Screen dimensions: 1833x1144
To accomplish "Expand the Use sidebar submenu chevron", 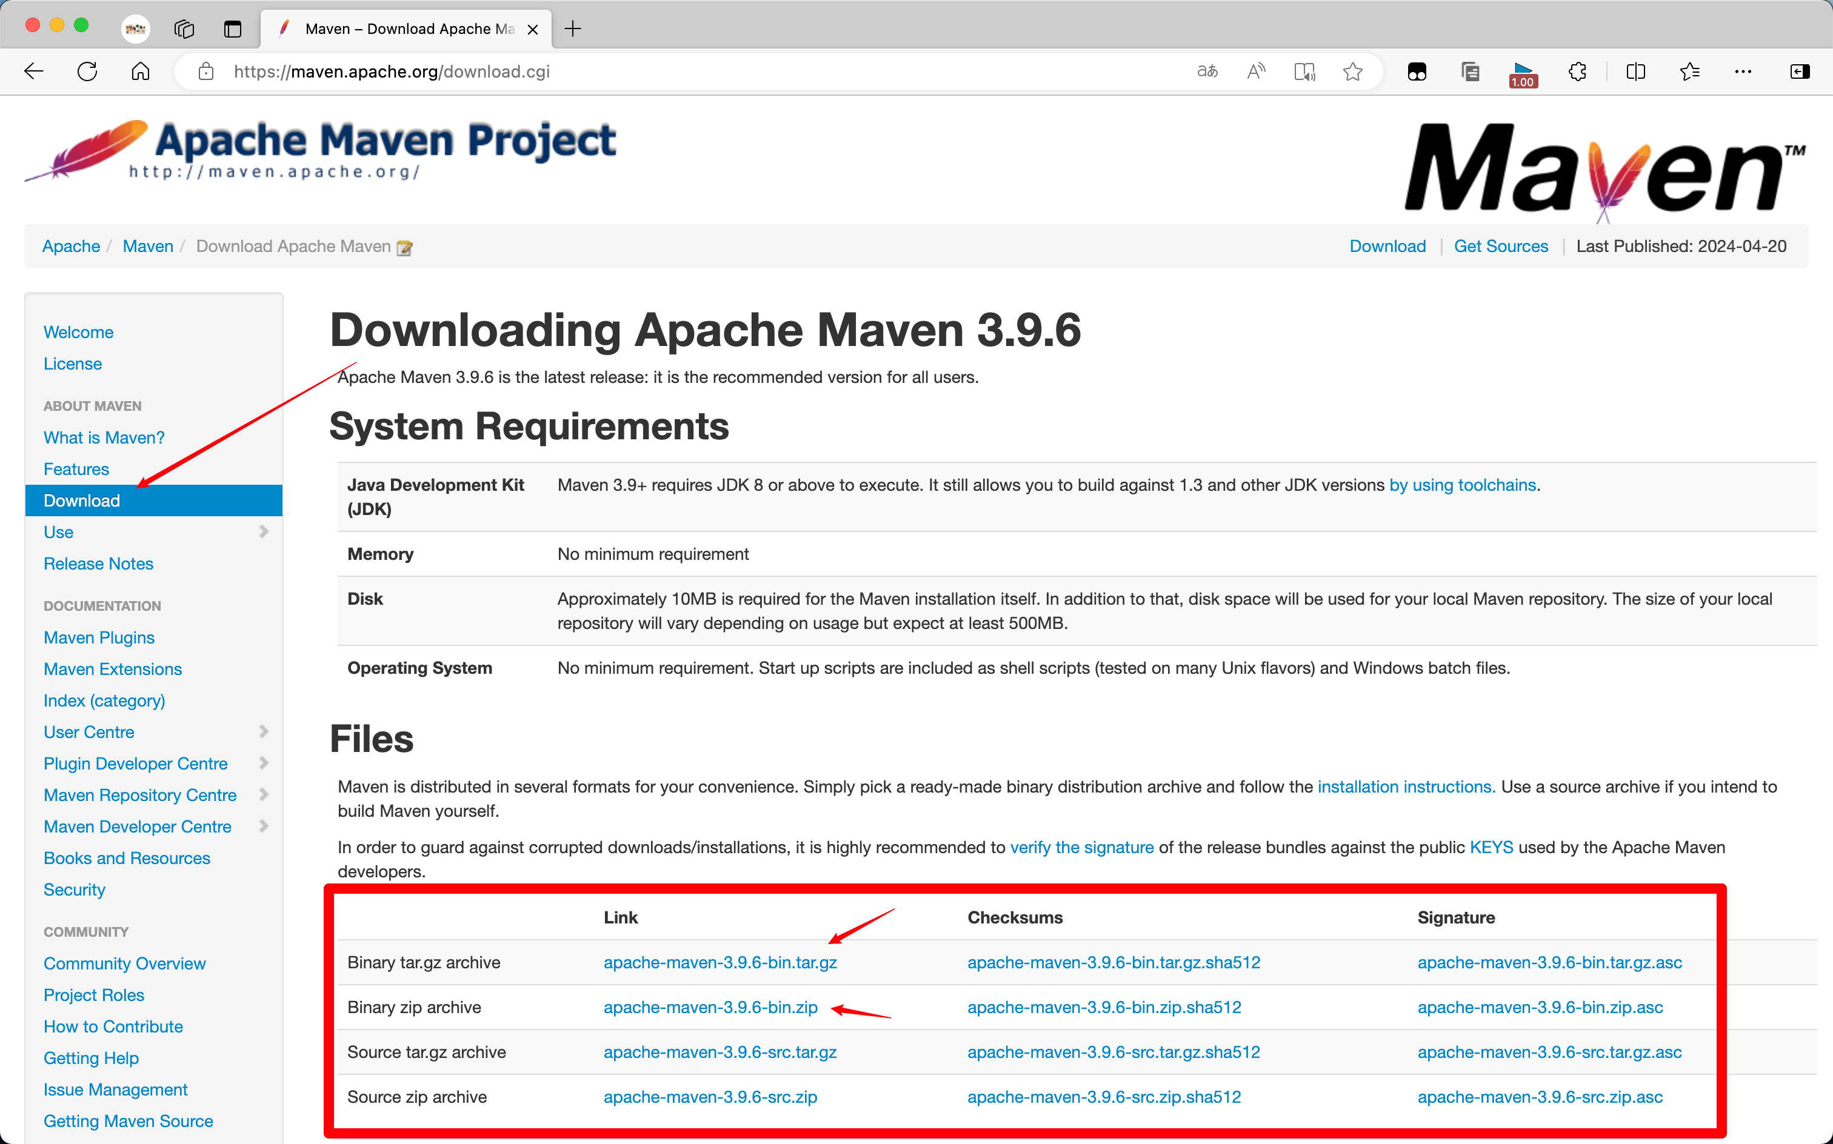I will point(263,531).
